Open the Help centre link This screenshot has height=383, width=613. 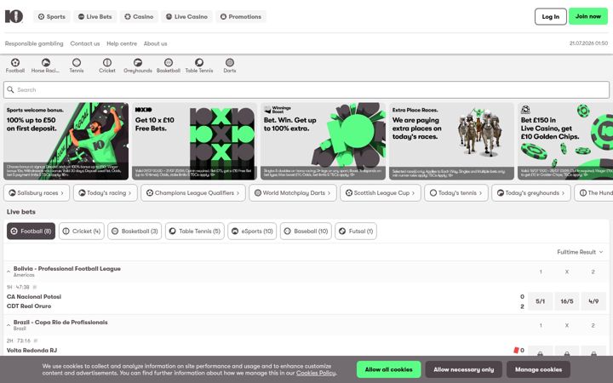[122, 43]
